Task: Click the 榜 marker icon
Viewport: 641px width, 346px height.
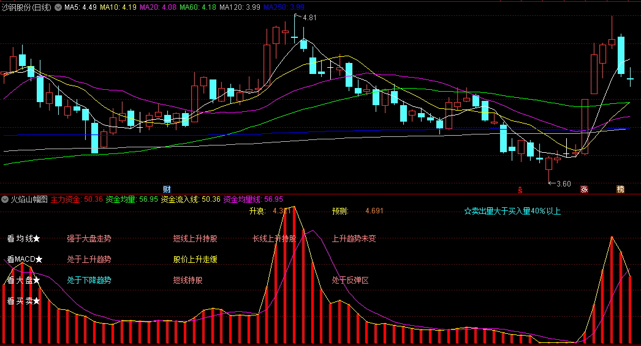Action: click(x=621, y=190)
